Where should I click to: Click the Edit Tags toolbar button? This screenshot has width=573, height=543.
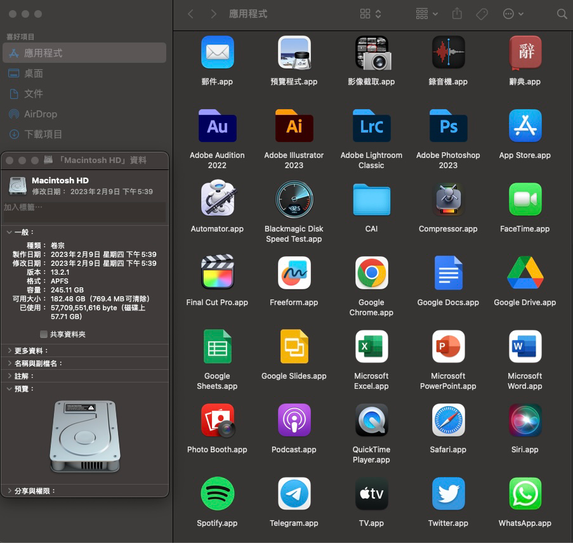(482, 14)
